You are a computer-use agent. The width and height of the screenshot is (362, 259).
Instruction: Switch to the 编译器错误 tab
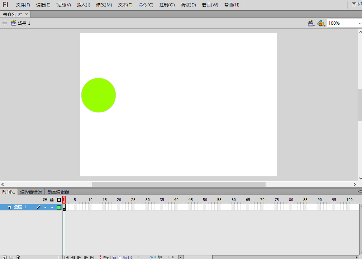[x=31, y=192]
